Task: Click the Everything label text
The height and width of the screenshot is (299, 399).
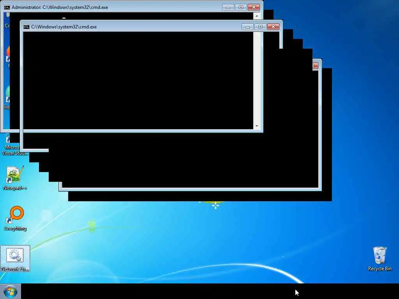Action: coord(15,228)
